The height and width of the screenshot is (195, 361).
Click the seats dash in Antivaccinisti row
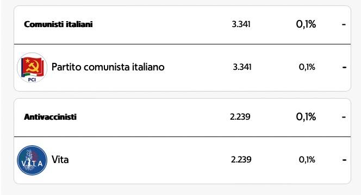344,117
